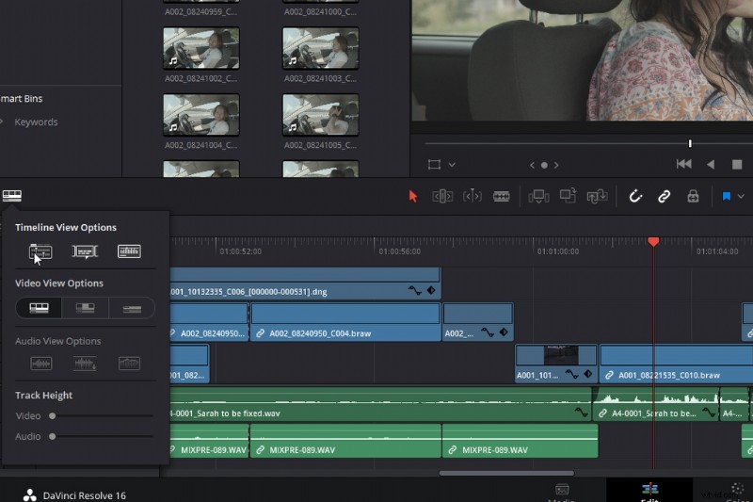
Task: Toggle audio waveforms timeline option
Action: click(129, 251)
